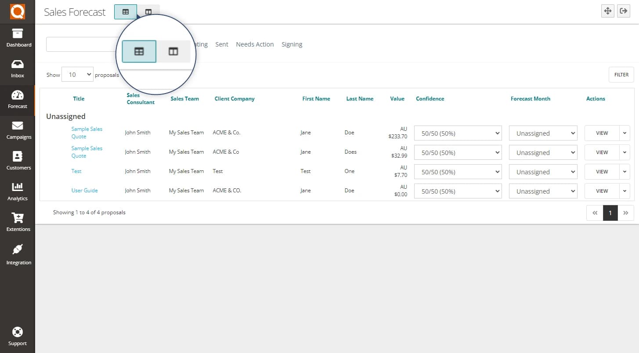Screen dimensions: 639x353
Task: Change the Show proposals count dropdown
Action: coord(77,74)
